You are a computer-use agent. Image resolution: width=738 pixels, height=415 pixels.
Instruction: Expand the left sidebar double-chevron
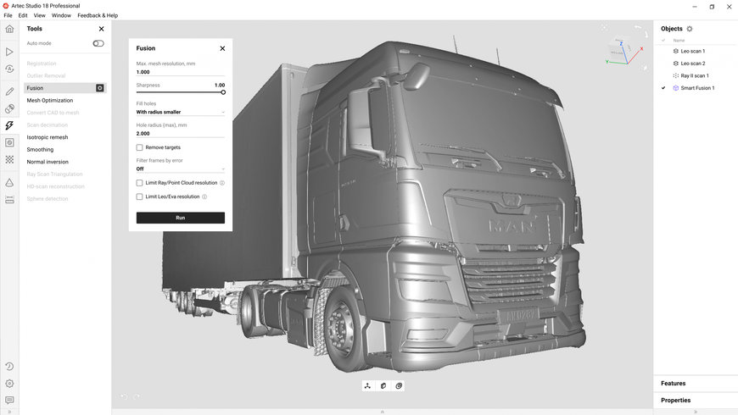tap(9, 412)
